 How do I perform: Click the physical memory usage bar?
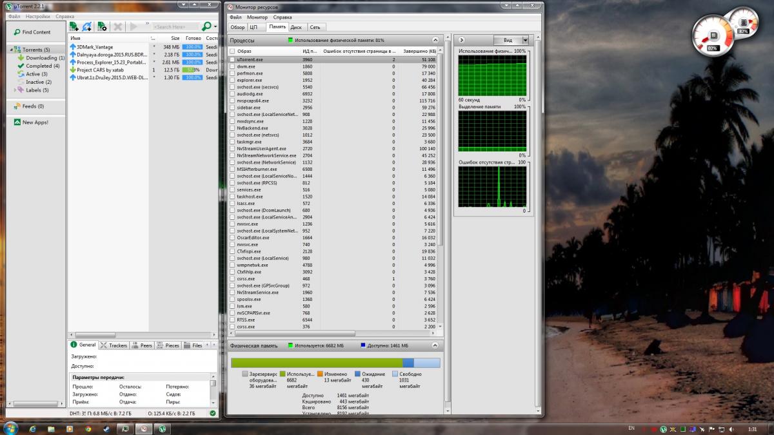(x=335, y=363)
